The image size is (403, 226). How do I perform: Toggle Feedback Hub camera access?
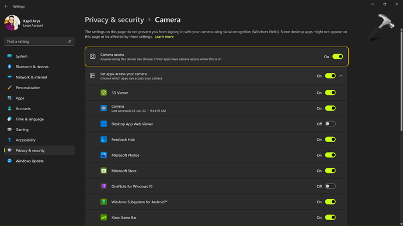330,140
